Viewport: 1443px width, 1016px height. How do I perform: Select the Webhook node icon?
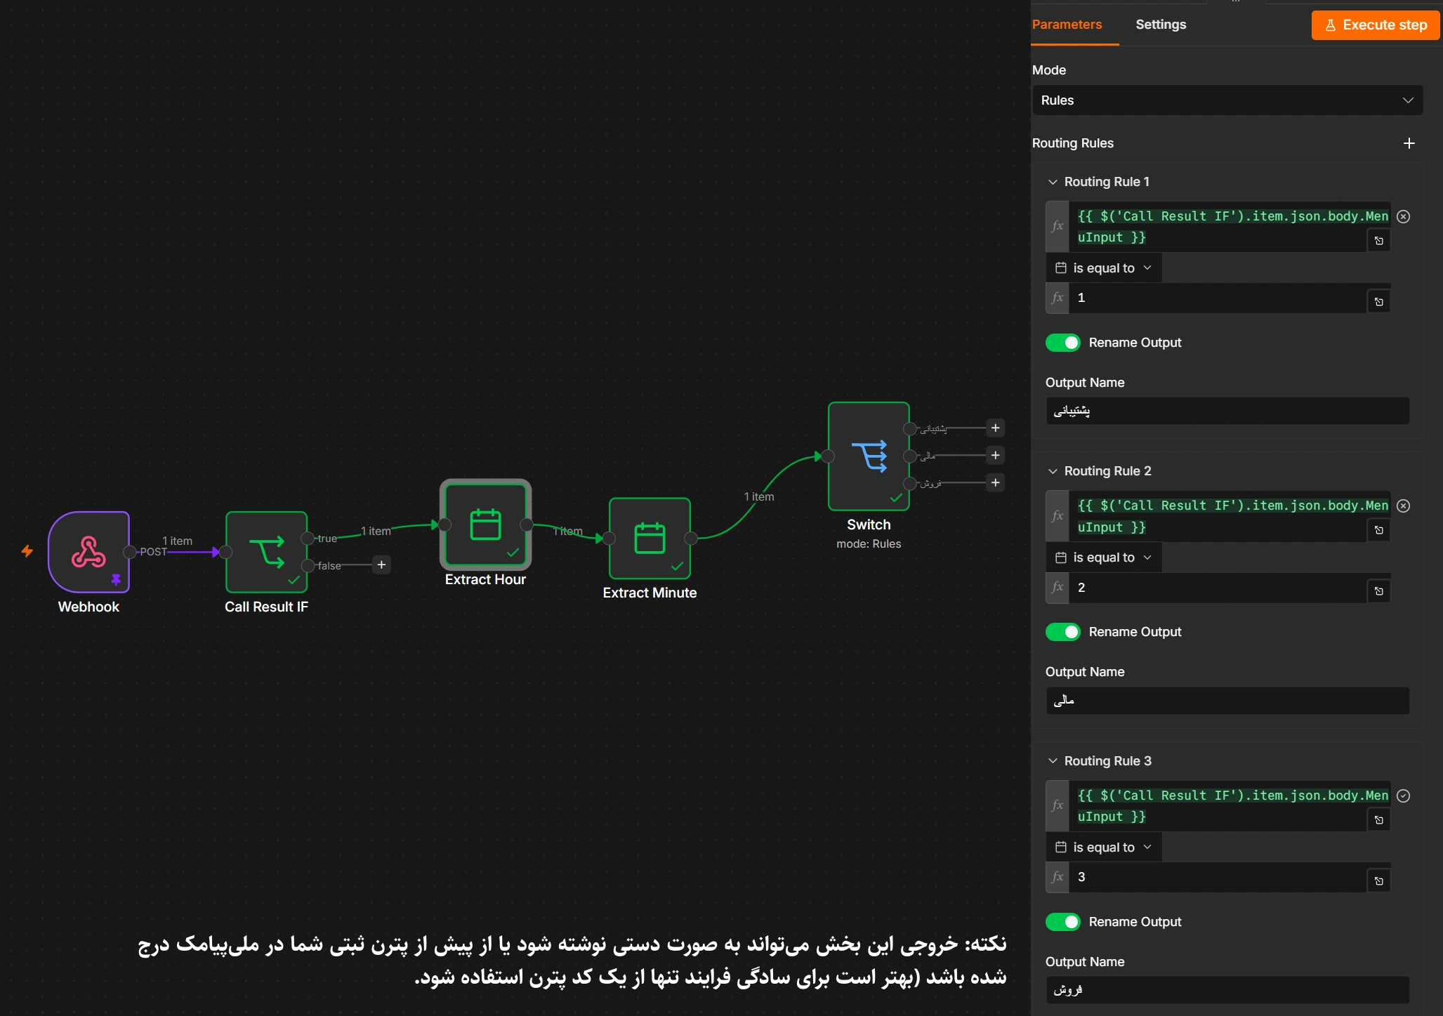point(88,552)
